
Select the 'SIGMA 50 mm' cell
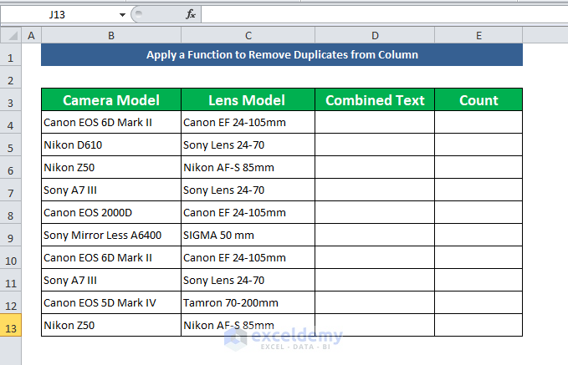(x=248, y=235)
